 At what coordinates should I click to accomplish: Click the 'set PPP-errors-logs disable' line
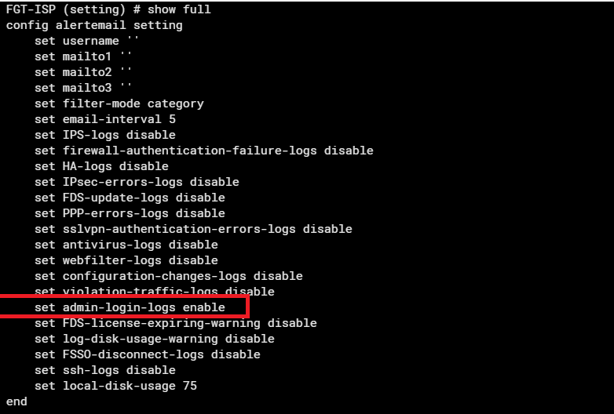click(x=130, y=213)
